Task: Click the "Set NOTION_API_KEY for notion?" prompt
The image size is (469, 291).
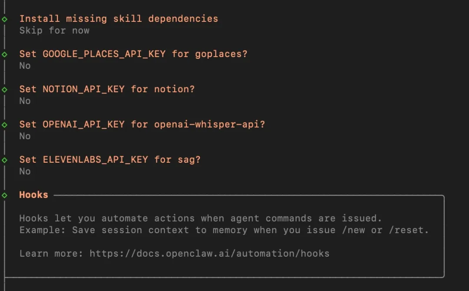Action: point(107,89)
